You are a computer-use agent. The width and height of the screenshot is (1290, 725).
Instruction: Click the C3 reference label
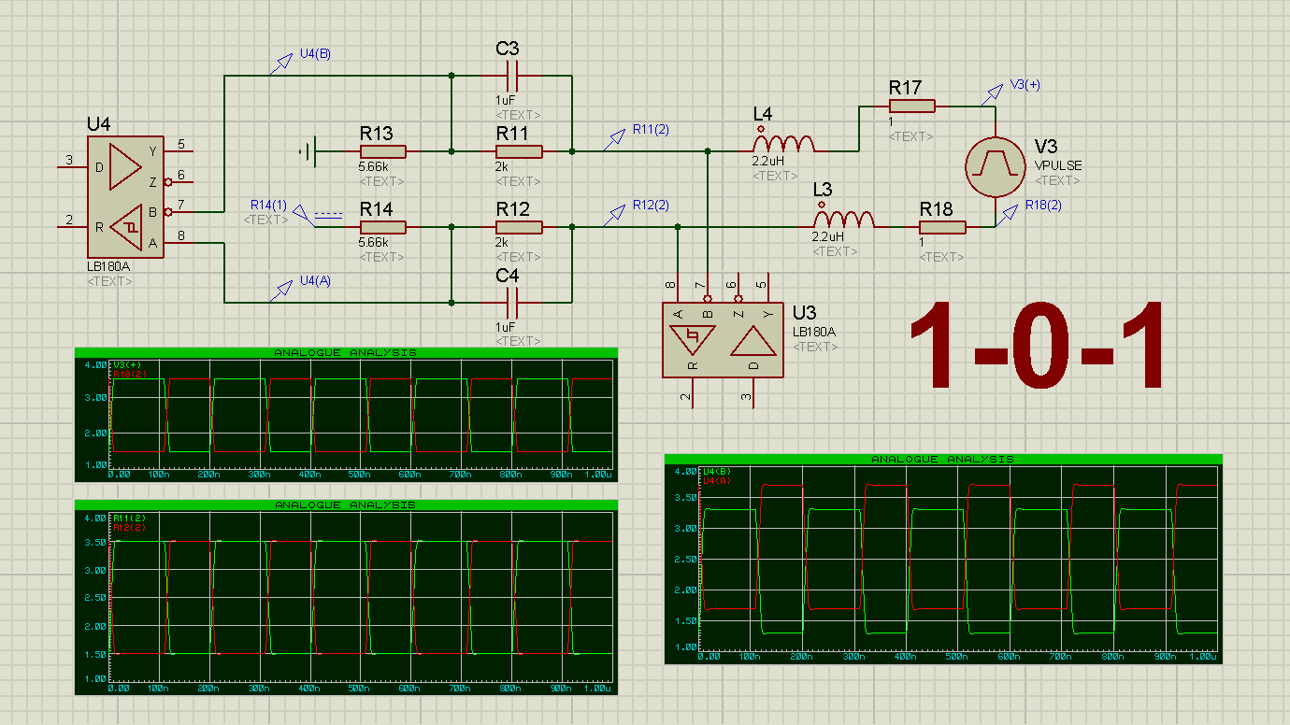tap(508, 49)
